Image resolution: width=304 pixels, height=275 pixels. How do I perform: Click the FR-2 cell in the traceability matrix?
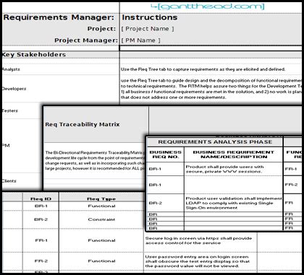pos(292,185)
